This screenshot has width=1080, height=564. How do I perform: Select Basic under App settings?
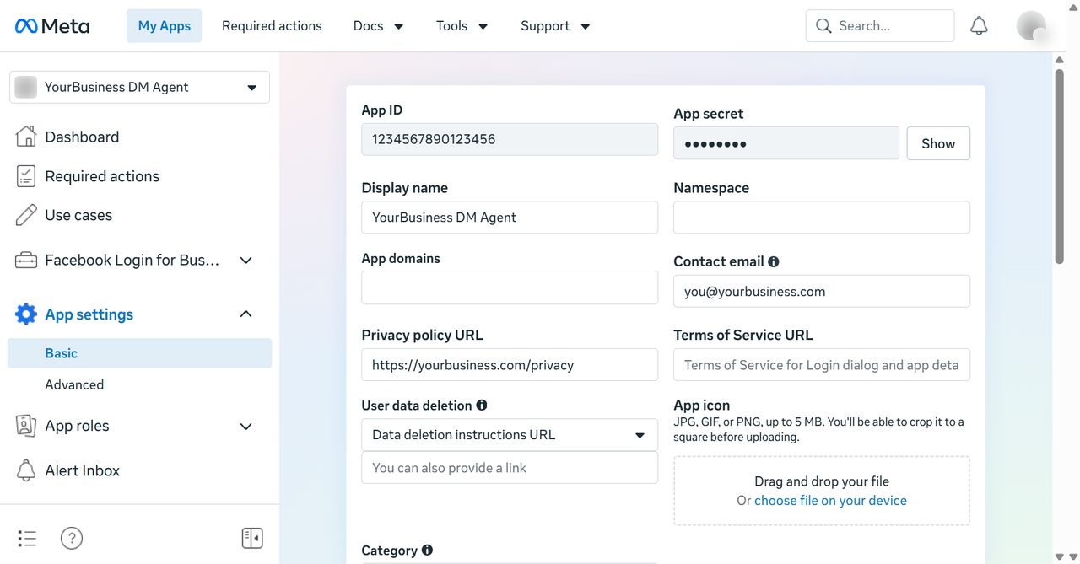pyautogui.click(x=140, y=353)
